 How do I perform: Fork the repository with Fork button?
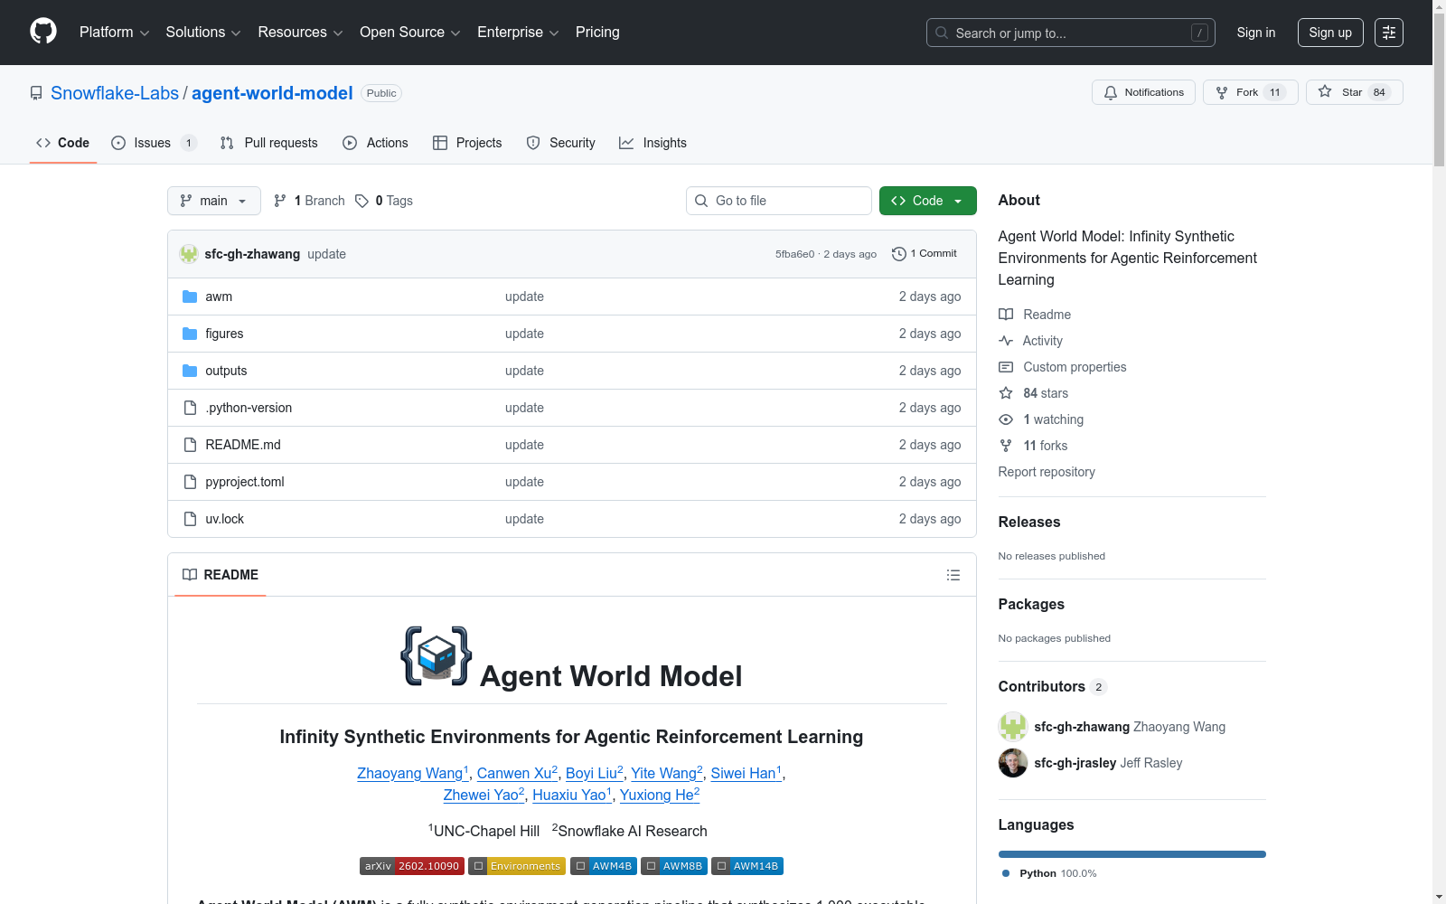coord(1250,92)
